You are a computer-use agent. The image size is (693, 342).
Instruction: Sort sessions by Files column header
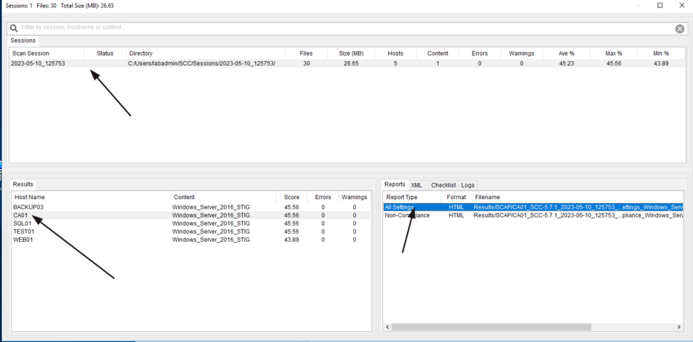306,53
